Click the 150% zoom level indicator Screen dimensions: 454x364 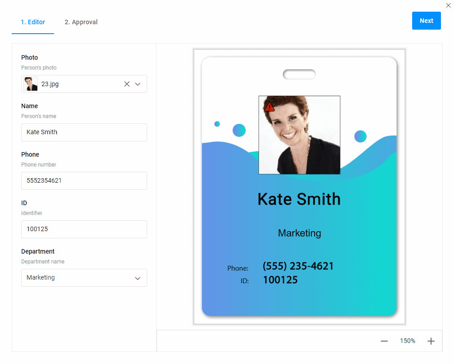(407, 341)
